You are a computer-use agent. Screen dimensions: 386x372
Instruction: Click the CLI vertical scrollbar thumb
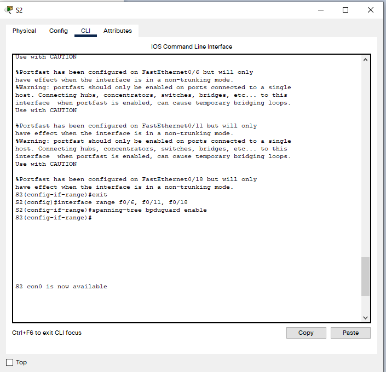tap(365, 276)
